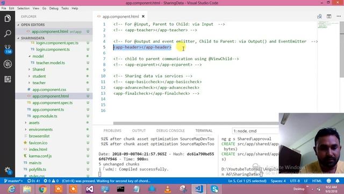Click the editor horizontal scrollbar
This screenshot has width=344, height=194.
pos(196,123)
